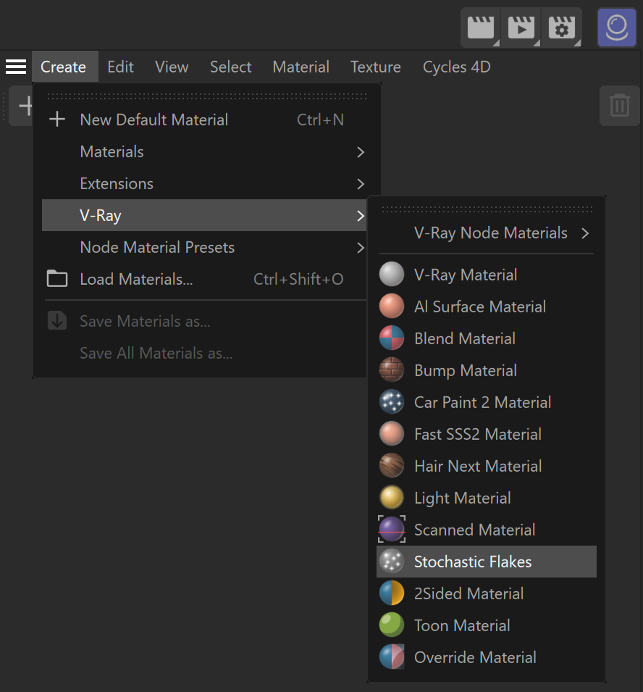The image size is (643, 692).
Task: Click the V-Ray submenu tear-off dotted handle
Action: point(487,209)
